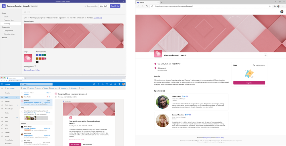This screenshot has width=286, height=146.
Task: Select the Elvia Atkins message checkbox
Action: coord(22,112)
